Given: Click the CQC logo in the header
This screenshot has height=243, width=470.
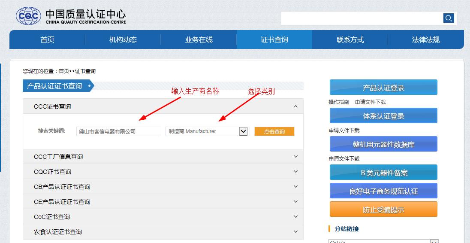Looking at the screenshot, I should [71, 16].
